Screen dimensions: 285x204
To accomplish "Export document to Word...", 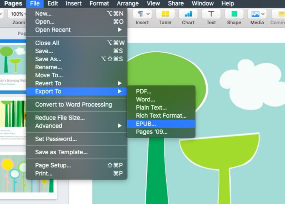I will 161,99.
